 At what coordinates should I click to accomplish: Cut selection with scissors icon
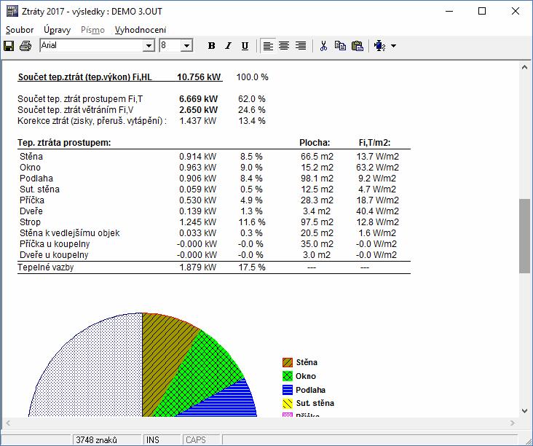(x=323, y=46)
